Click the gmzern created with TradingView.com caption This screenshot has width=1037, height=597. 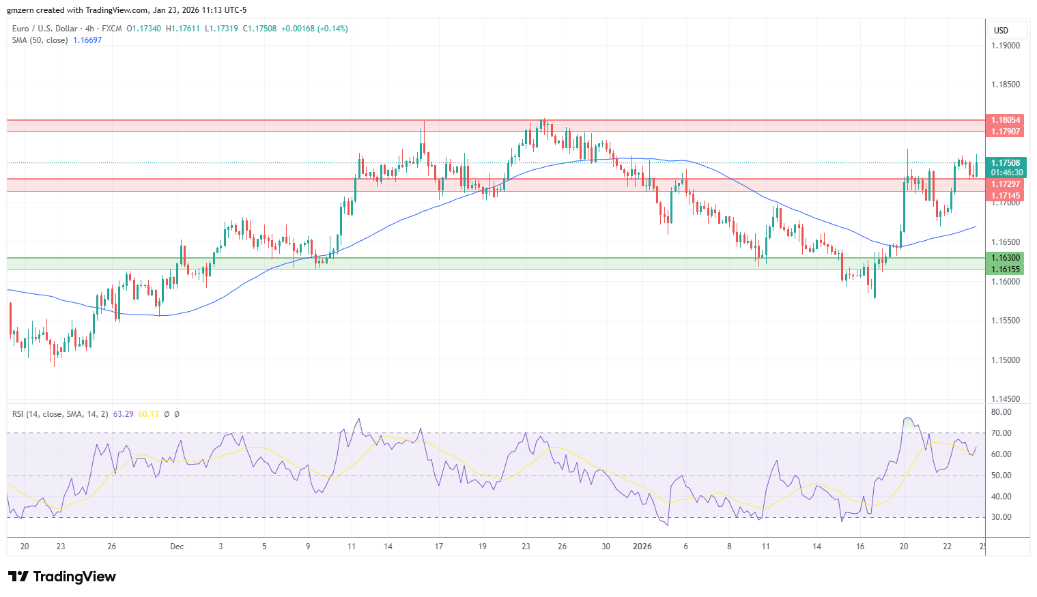pos(127,10)
